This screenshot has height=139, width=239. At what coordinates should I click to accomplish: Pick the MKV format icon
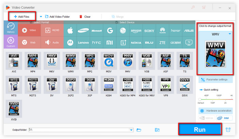tap(52, 61)
